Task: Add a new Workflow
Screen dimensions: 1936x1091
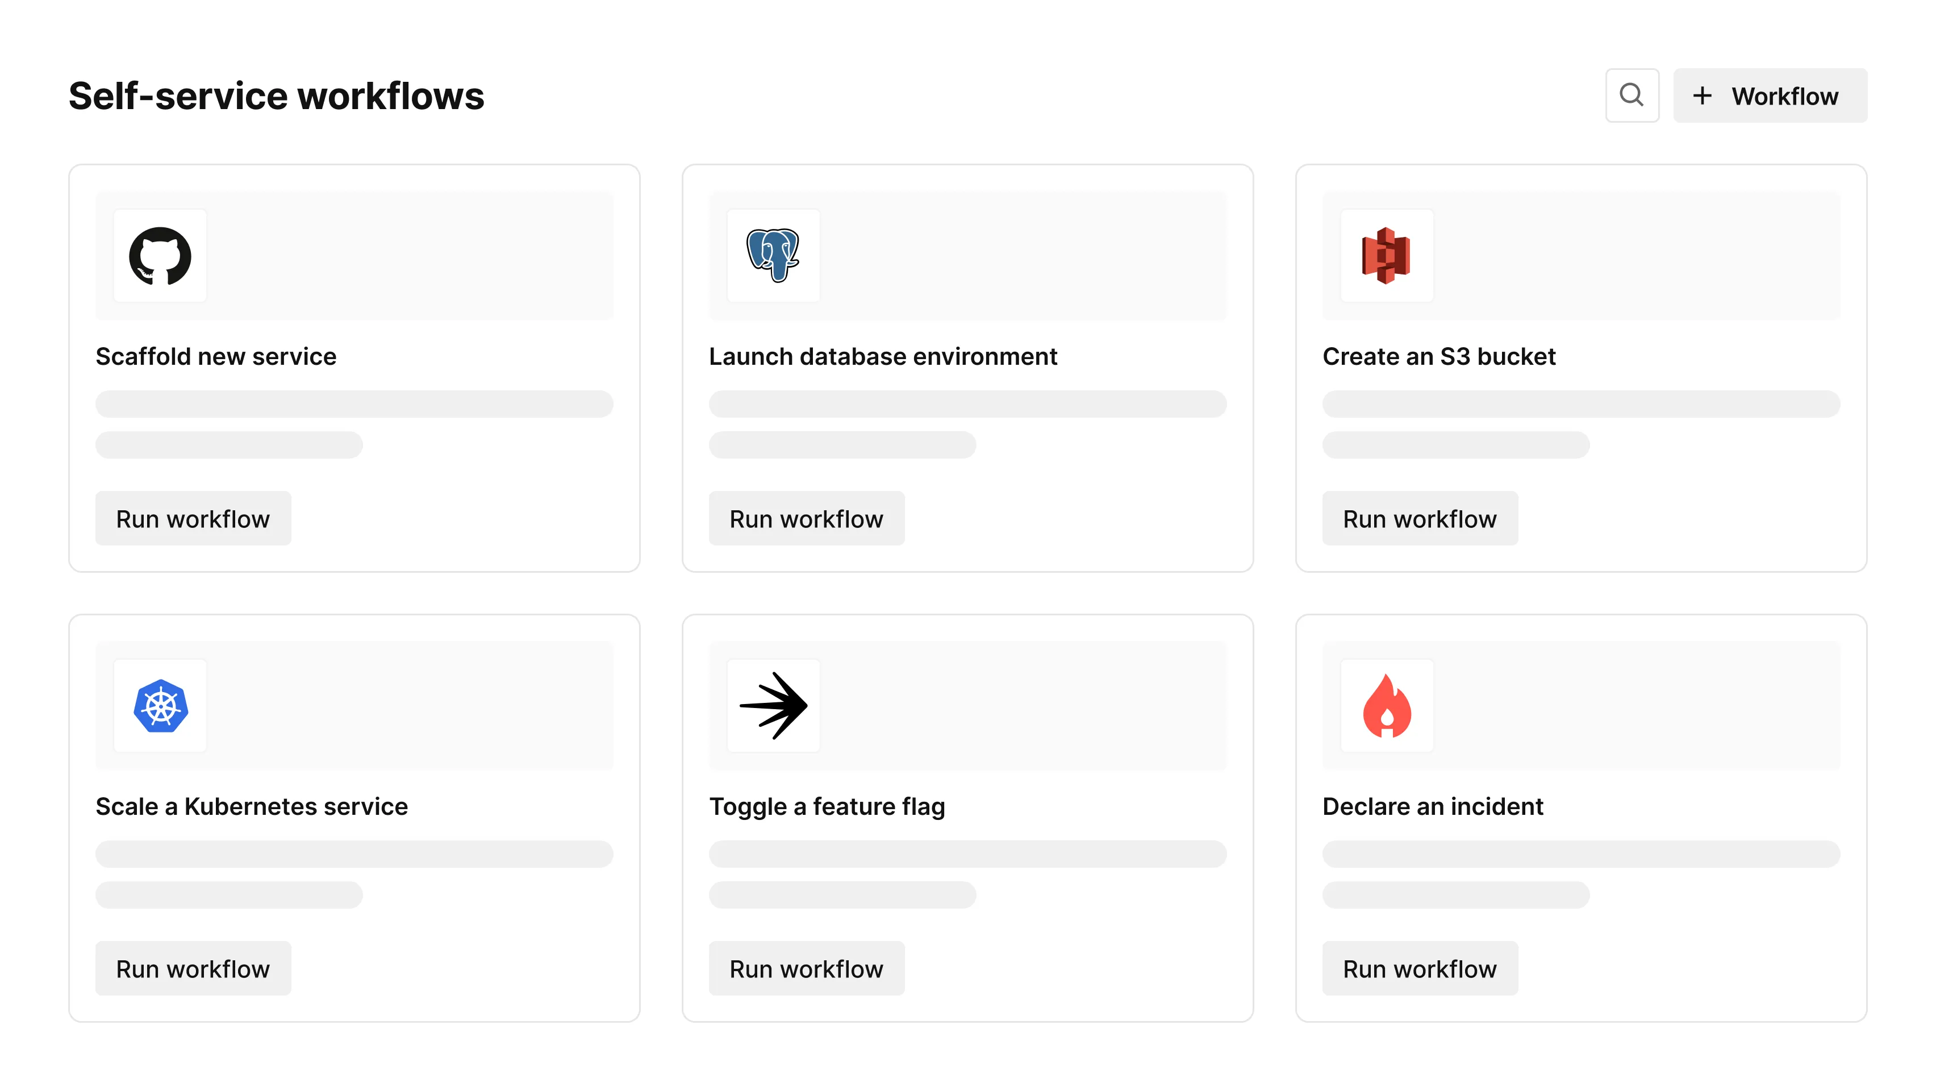Action: (1770, 95)
